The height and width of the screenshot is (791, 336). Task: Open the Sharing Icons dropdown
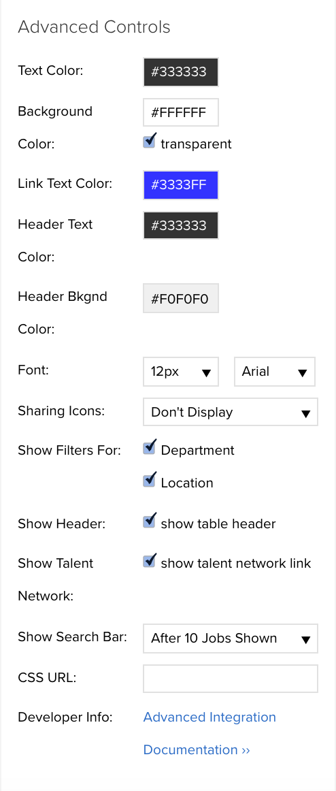coord(231,412)
